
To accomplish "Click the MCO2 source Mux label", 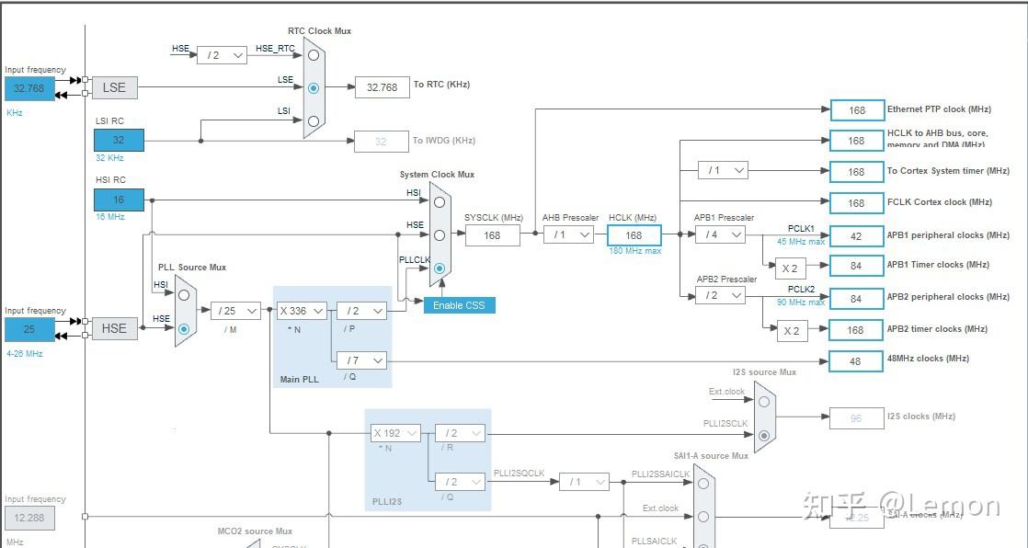I will tap(255, 531).
